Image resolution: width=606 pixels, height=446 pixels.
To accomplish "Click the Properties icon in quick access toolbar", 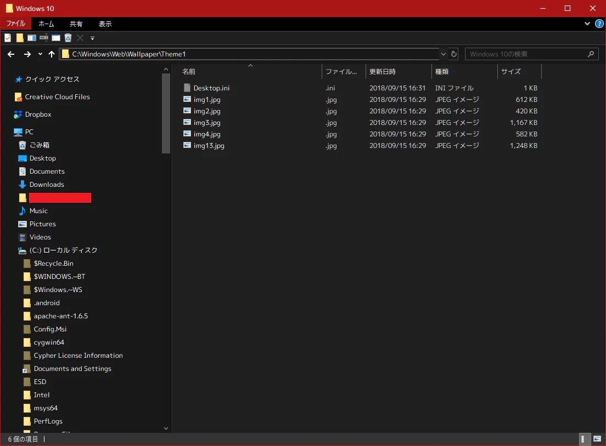I will [x=8, y=38].
